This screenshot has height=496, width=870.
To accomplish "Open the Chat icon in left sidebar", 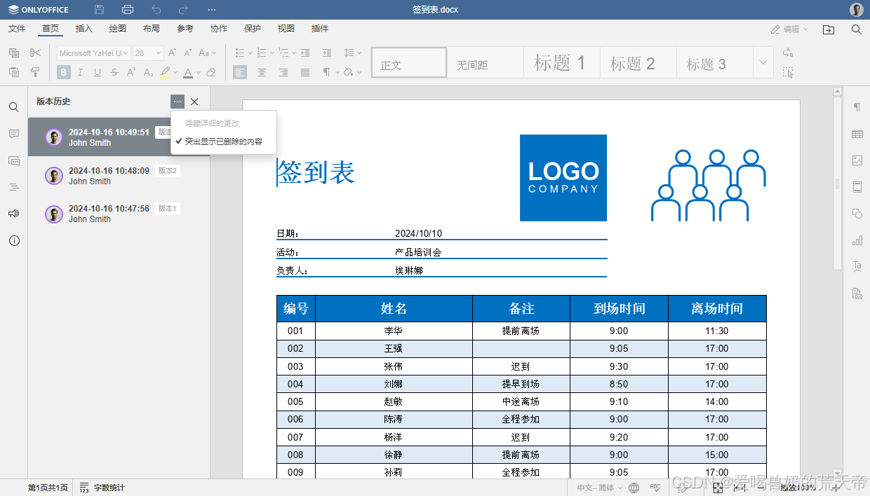I will click(14, 160).
